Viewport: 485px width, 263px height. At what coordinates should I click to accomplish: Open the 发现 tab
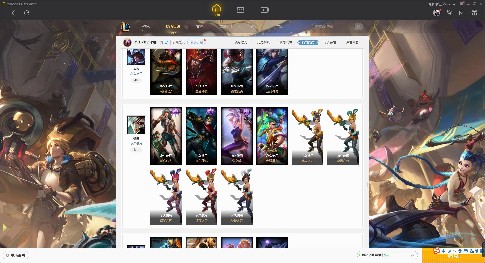click(253, 27)
